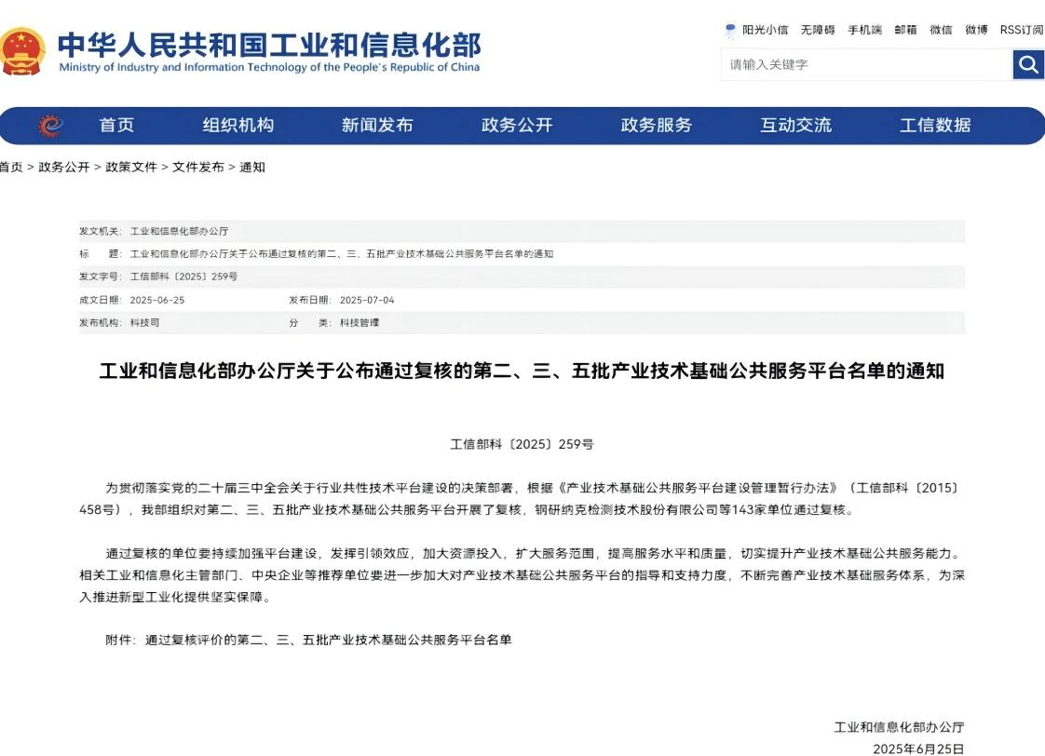This screenshot has width=1045, height=756.
Task: Click the 标题 row text in metadata table
Action: 342,254
